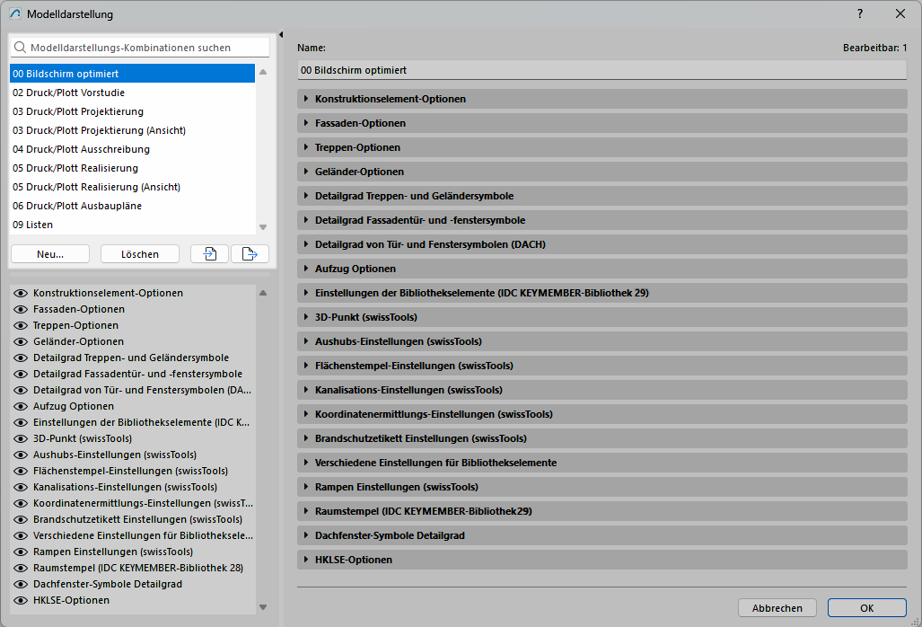Viewport: 922px width, 627px height.
Task: Click the Neu... button
Action: (50, 254)
